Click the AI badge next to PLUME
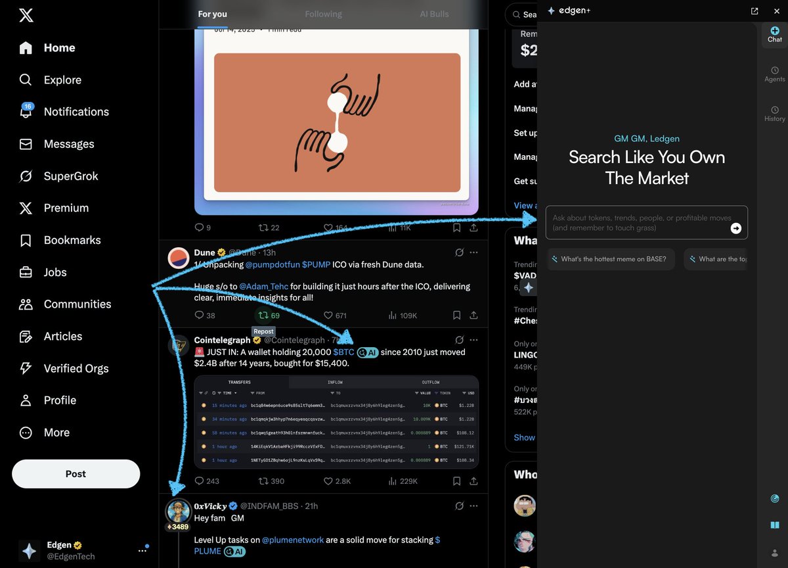Viewport: 788px width, 568px height. [x=234, y=552]
